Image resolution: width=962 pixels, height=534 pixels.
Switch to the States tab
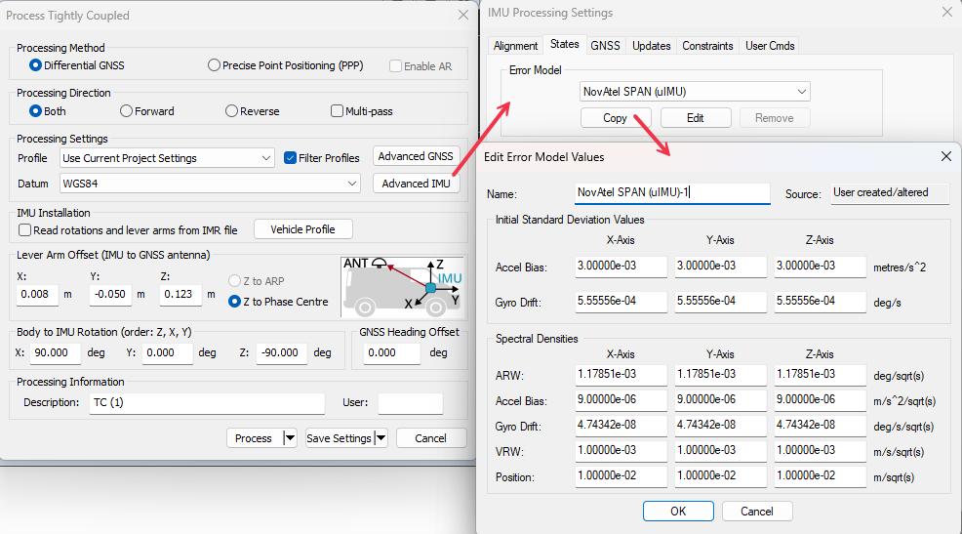pos(565,44)
